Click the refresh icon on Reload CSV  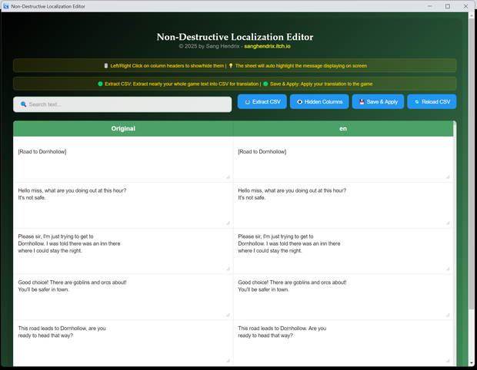click(x=417, y=102)
